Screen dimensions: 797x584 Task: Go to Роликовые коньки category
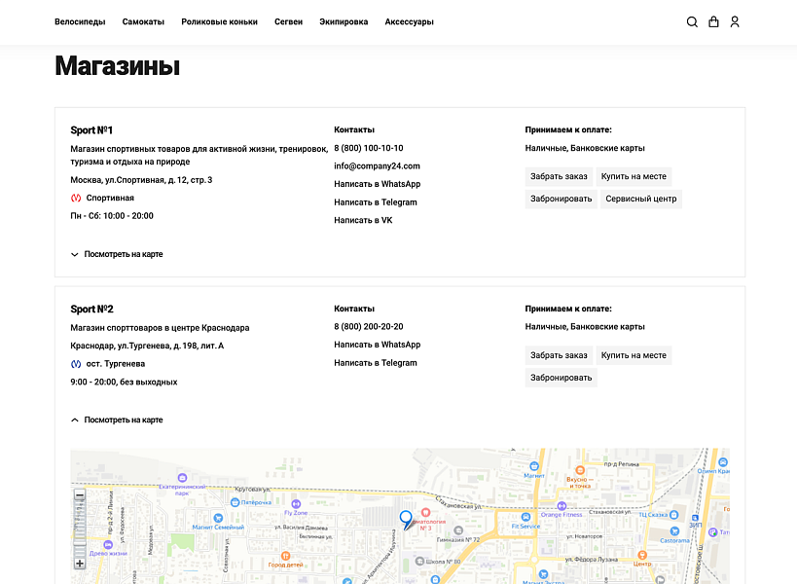219,21
